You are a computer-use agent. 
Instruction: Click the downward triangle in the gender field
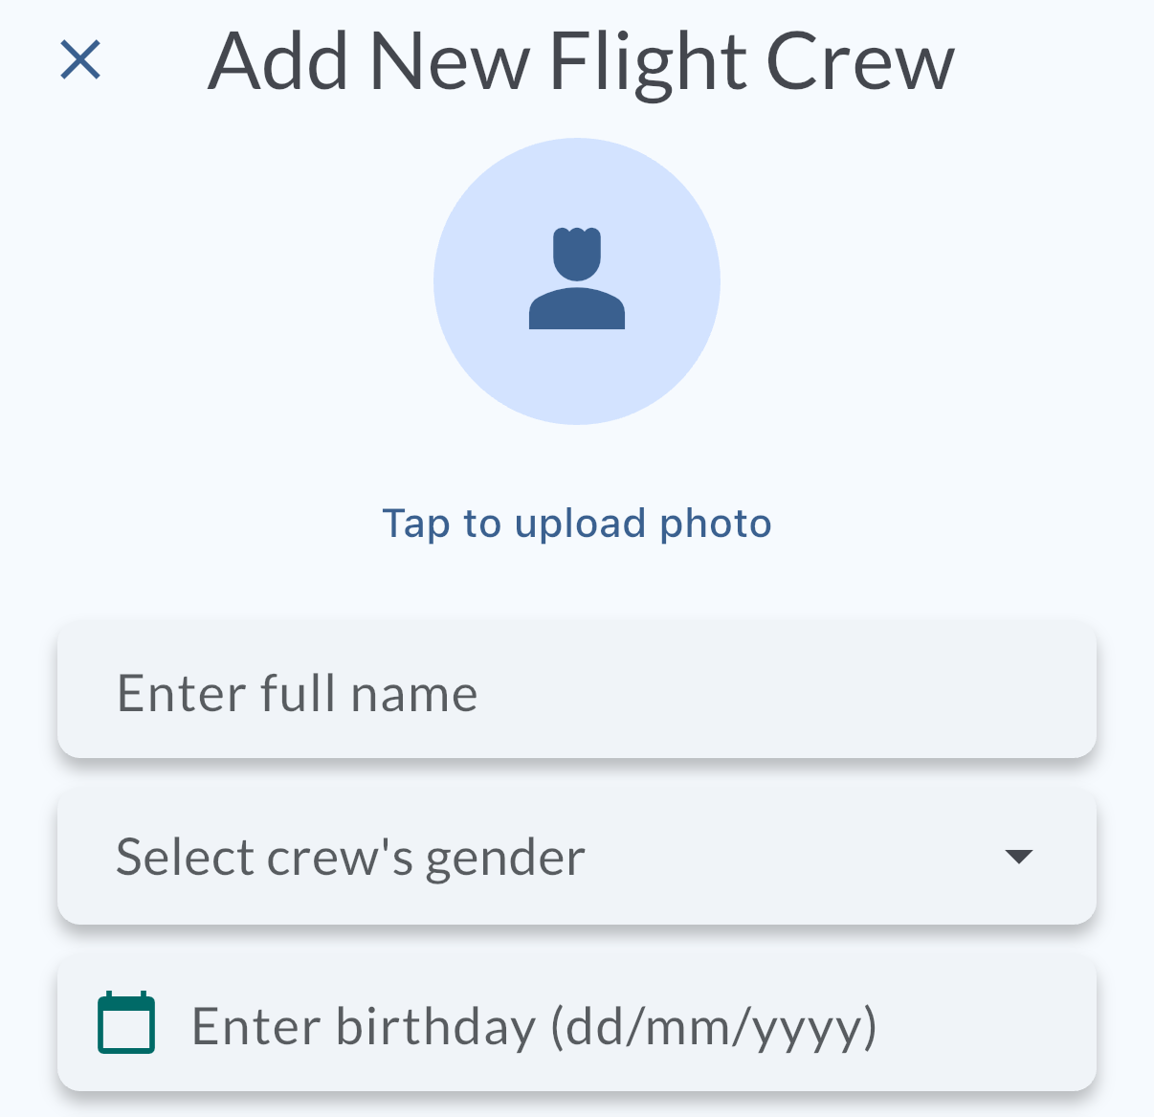[x=1019, y=856]
